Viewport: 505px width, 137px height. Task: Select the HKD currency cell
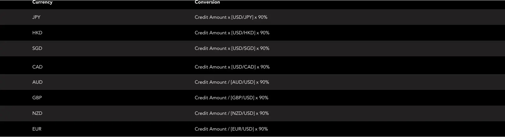tap(37, 33)
